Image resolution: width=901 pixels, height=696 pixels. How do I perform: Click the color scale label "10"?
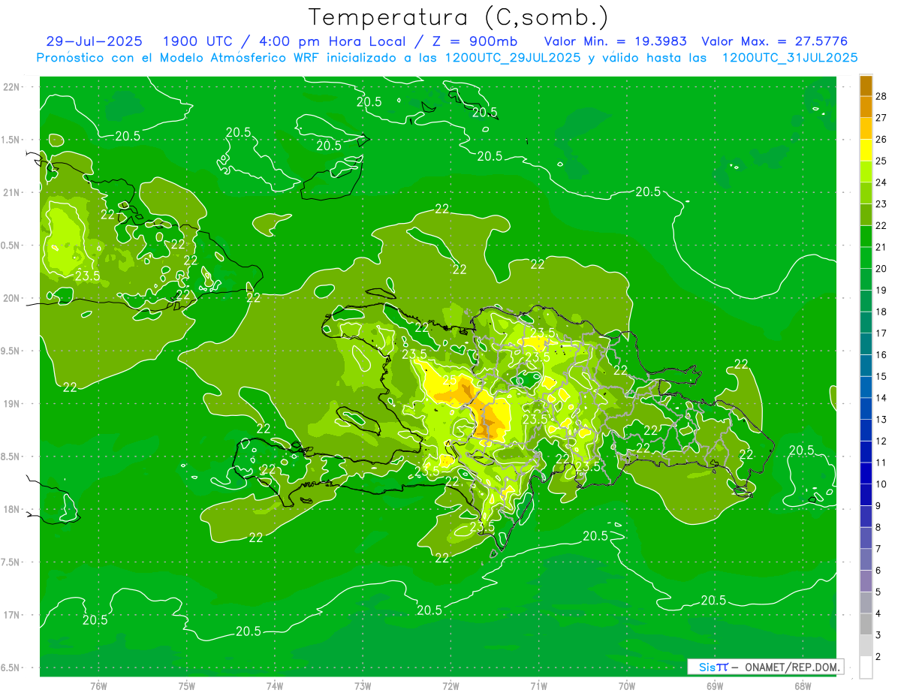[881, 484]
